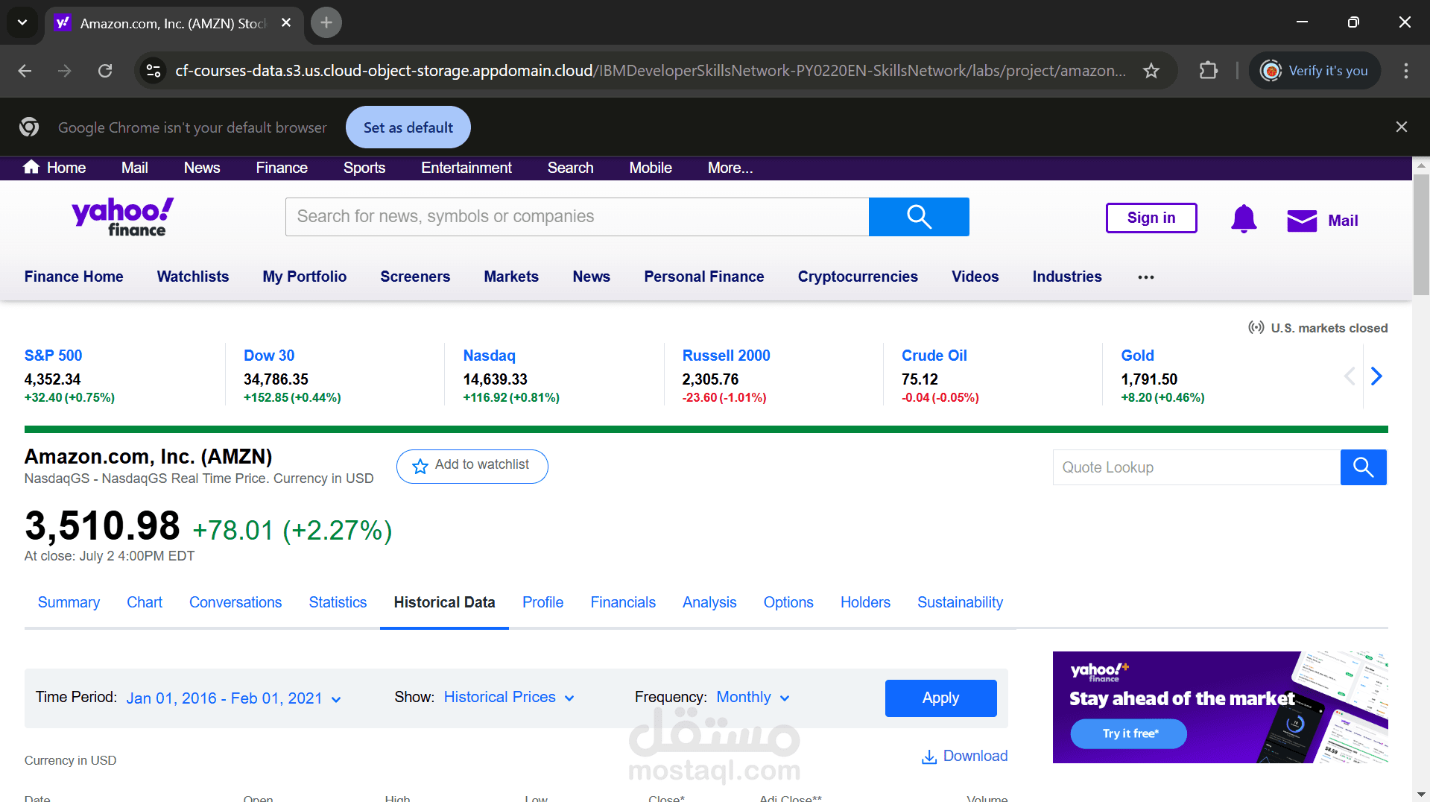Click the Verify it's you profile button
This screenshot has width=1430, height=802.
[x=1314, y=71]
